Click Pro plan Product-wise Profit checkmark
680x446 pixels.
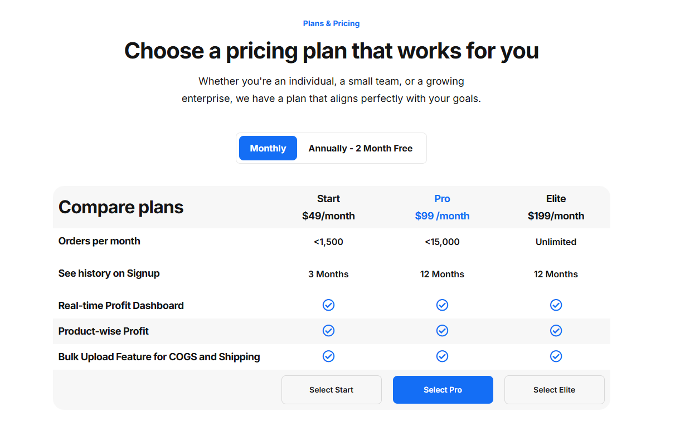click(x=442, y=331)
